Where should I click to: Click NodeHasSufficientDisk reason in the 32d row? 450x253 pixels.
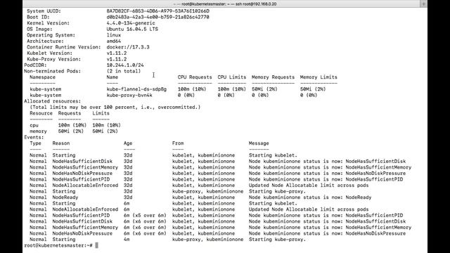[82, 161]
